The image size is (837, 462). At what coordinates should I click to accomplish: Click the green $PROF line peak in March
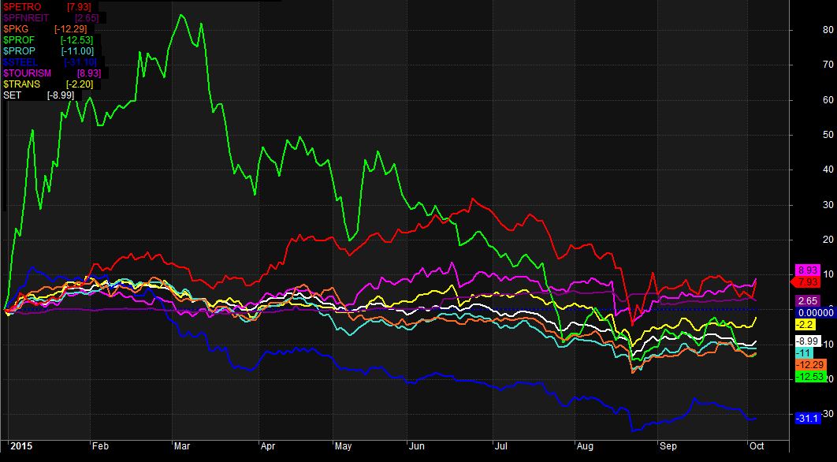coord(181,14)
